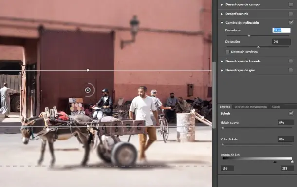Enable the Desenfoque de trazado checkbox
The height and width of the screenshot is (187, 297).
[291, 61]
